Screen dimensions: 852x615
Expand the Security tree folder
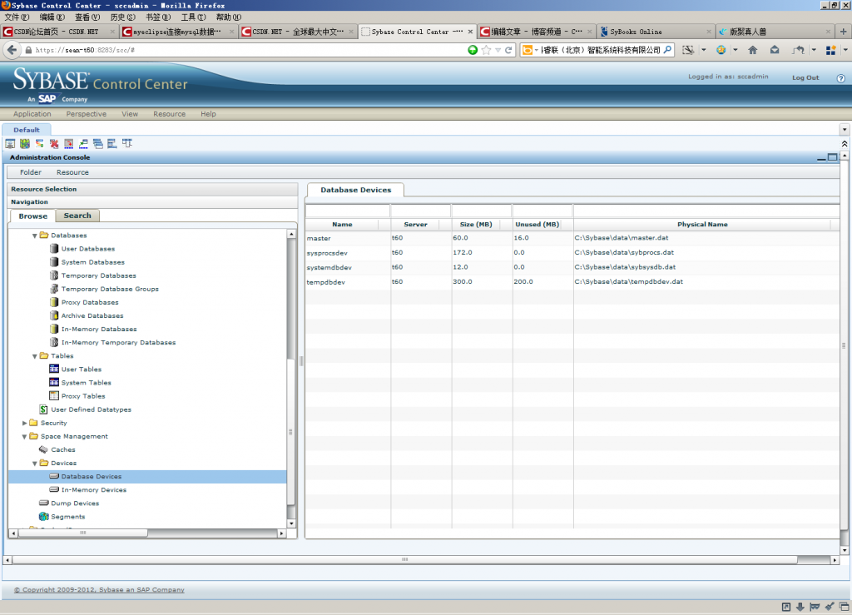(x=24, y=423)
